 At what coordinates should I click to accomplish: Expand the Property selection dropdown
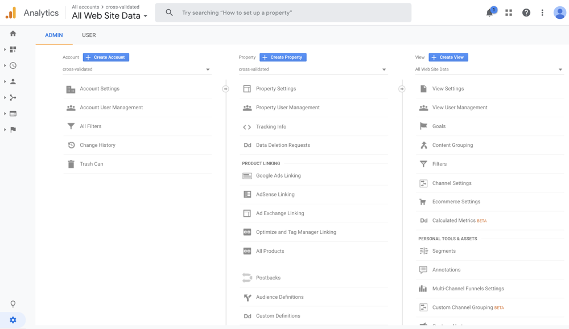point(313,69)
